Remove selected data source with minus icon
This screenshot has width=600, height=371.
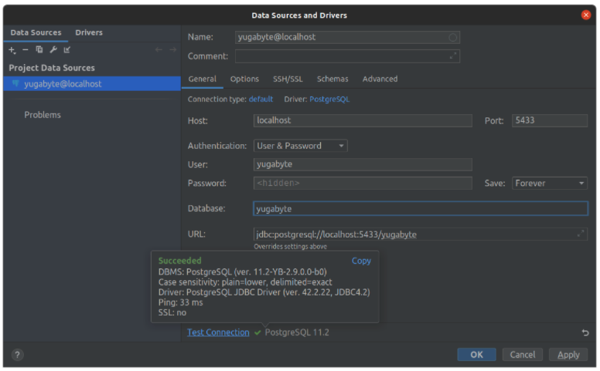[x=26, y=49]
